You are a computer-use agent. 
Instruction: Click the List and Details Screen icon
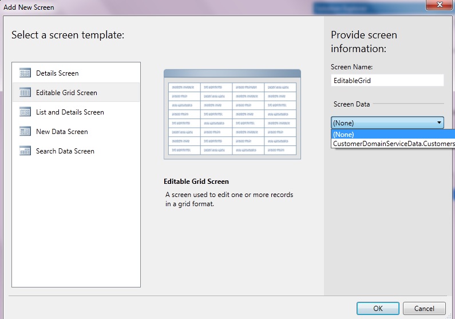[25, 112]
